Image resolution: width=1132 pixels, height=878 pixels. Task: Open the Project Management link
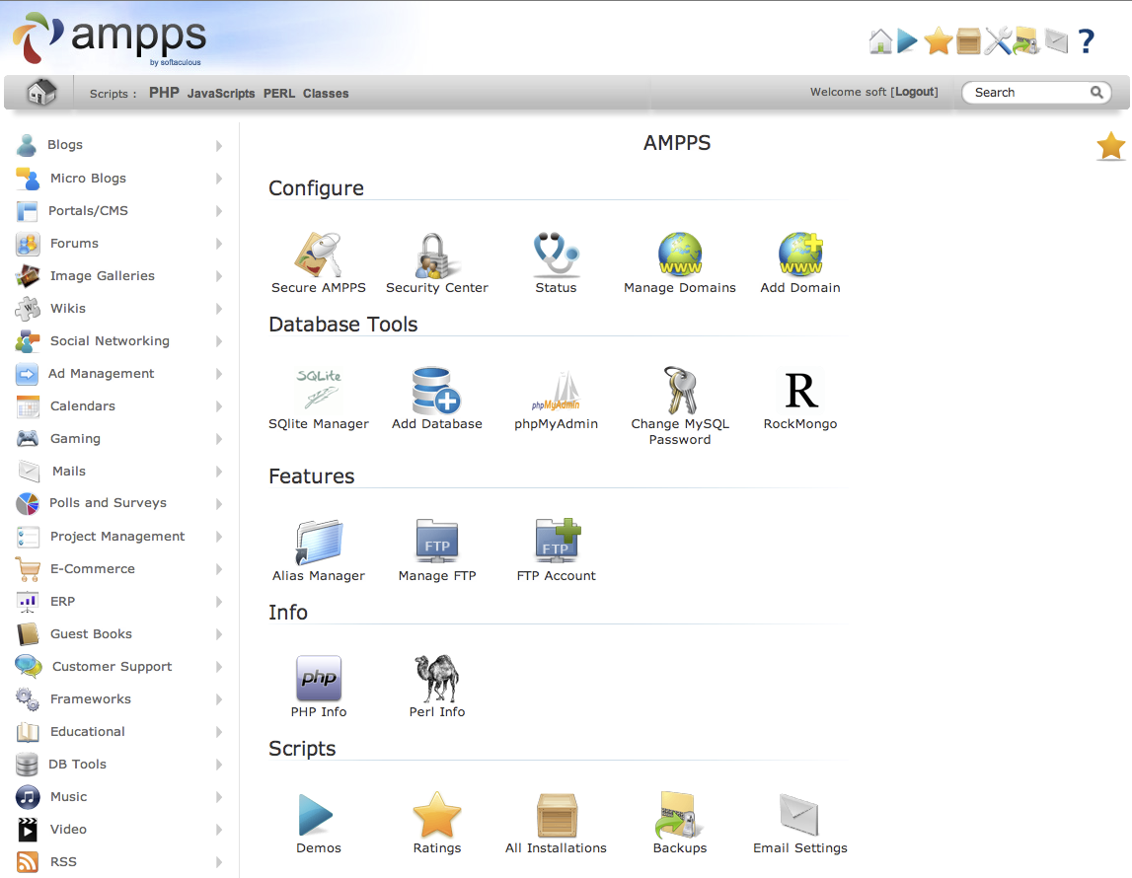pyautogui.click(x=117, y=536)
